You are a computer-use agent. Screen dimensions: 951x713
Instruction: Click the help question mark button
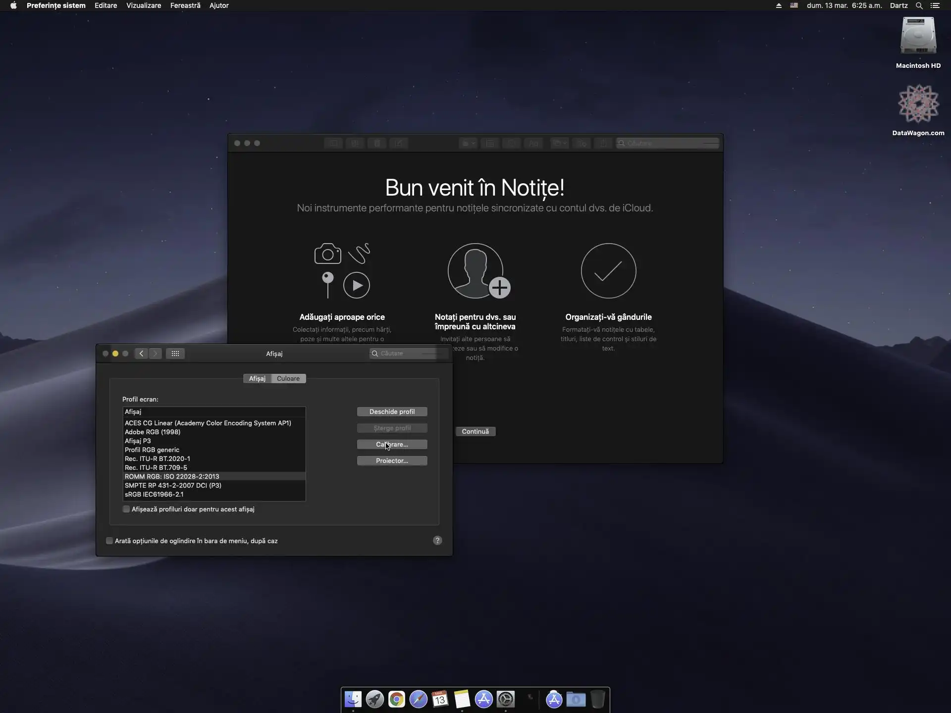pos(437,540)
